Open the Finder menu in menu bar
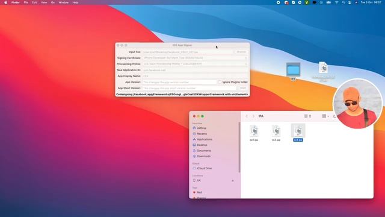 pyautogui.click(x=16, y=2)
